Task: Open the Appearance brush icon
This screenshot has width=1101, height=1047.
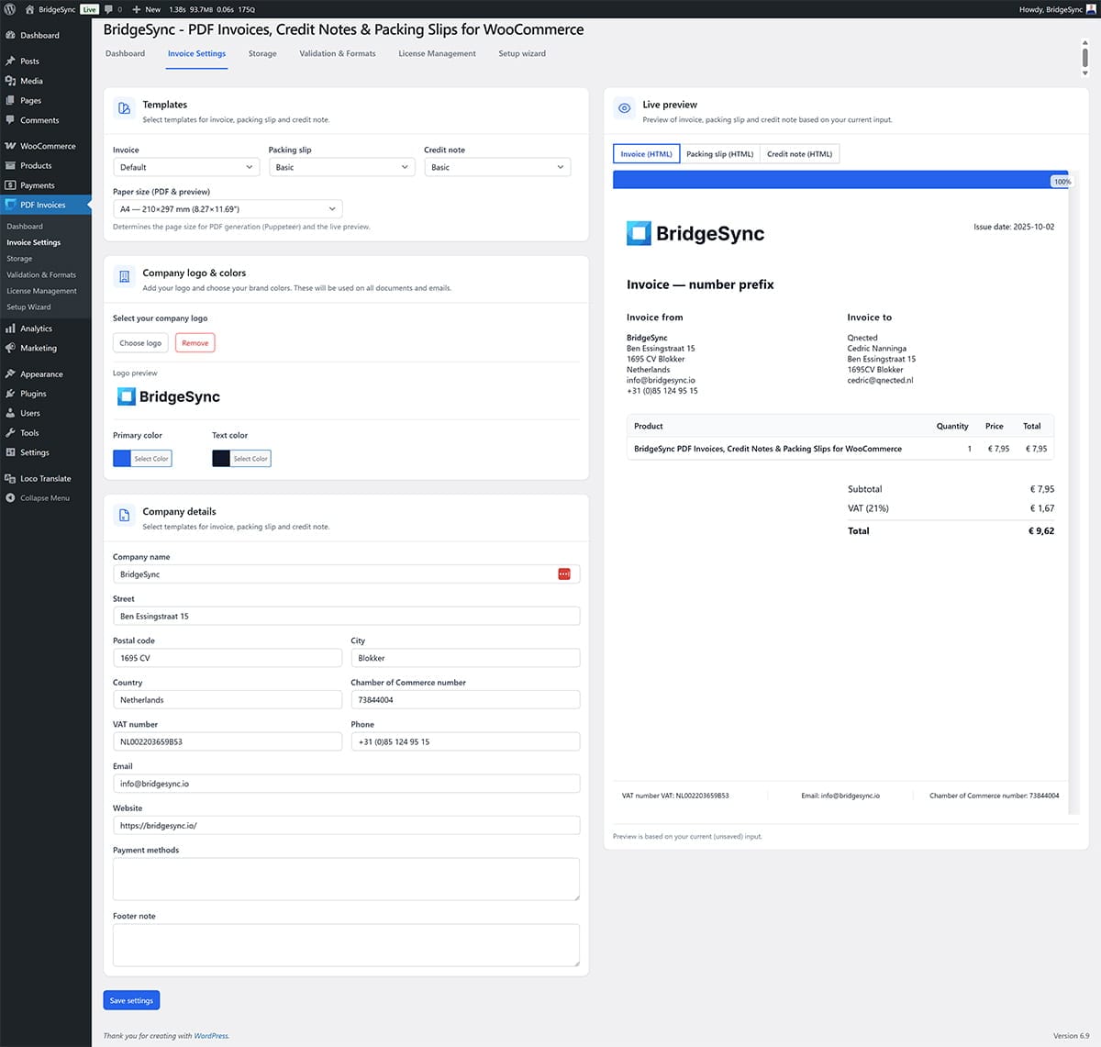Action: [x=10, y=373]
